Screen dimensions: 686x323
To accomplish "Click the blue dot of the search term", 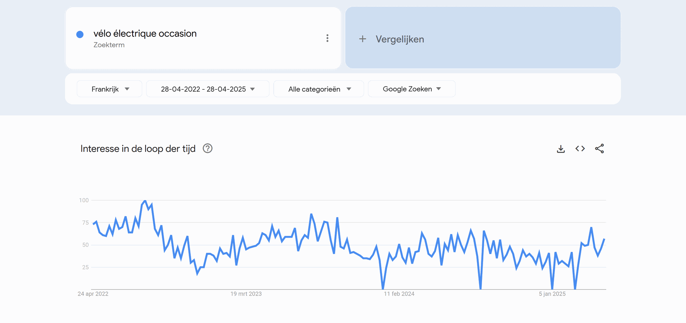I will click(80, 34).
